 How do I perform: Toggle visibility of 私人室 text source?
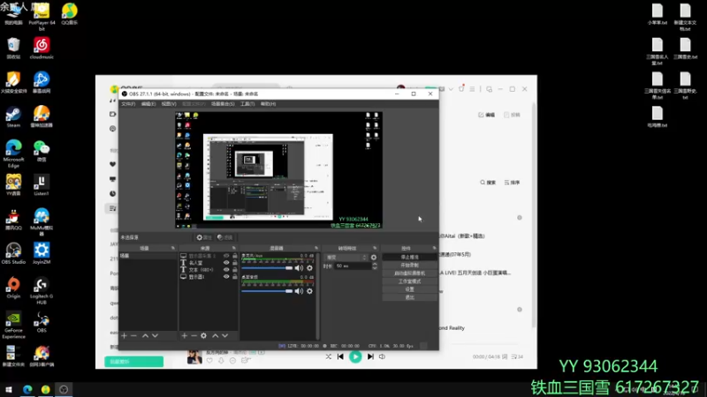click(226, 263)
